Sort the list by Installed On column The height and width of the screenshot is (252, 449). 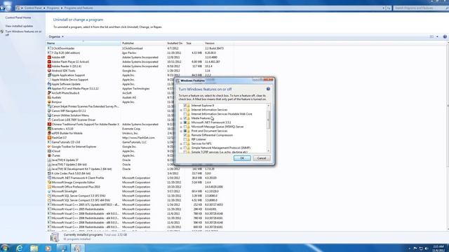175,43
